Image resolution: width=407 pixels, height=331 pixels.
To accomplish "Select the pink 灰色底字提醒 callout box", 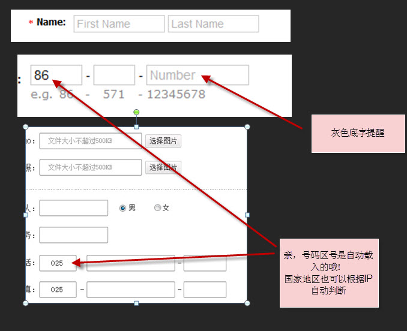I will click(358, 133).
